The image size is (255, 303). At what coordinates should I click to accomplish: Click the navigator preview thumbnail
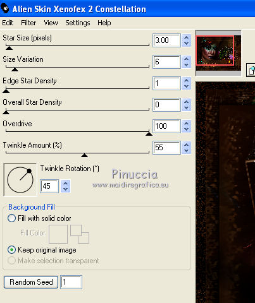[x=218, y=53]
